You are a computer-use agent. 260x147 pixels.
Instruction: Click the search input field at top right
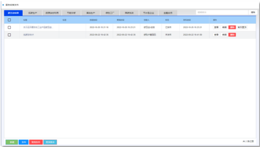tap(222, 12)
